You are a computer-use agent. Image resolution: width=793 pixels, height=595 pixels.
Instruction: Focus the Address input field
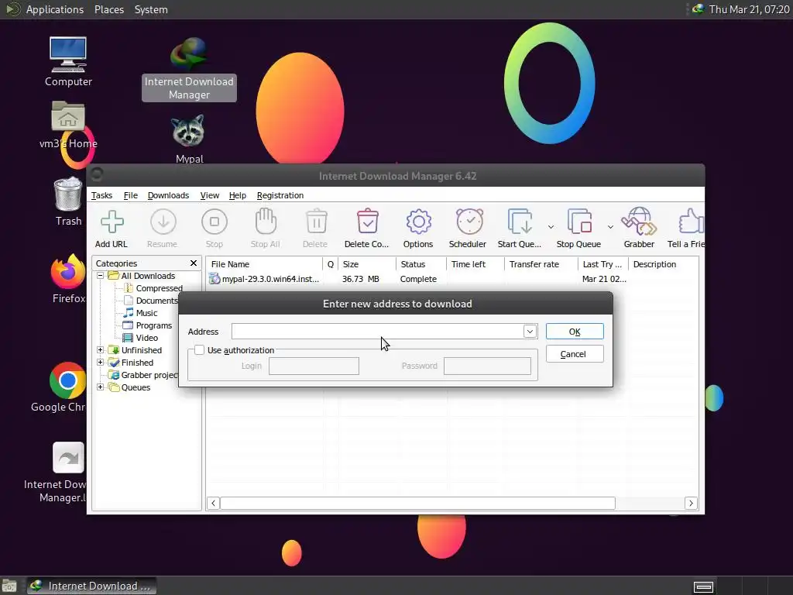click(378, 332)
